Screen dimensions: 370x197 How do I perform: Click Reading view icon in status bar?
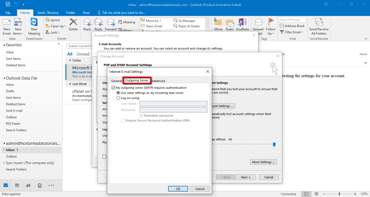tap(317, 194)
